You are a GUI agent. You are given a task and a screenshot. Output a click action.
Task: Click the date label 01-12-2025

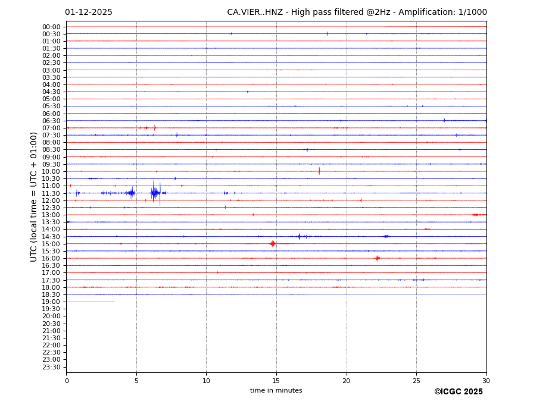point(89,12)
